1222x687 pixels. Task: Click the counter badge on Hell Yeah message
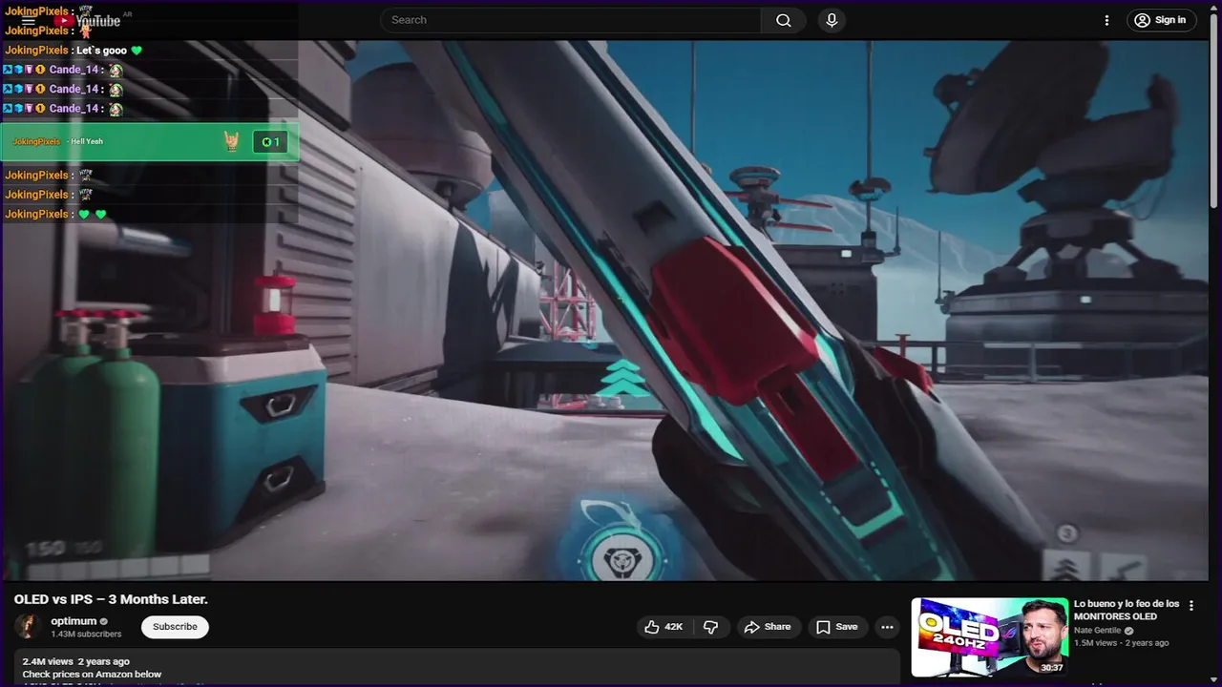[269, 142]
